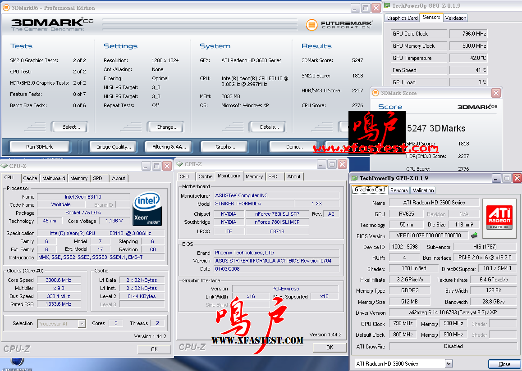522x371 pixels.
Task: Click the multiplier value "x 9.0"
Action: pos(59,288)
